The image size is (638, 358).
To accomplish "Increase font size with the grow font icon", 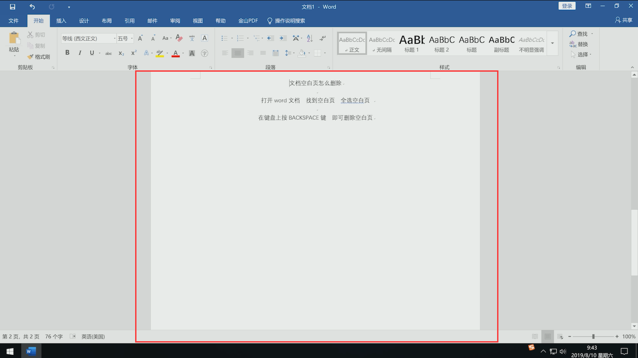I will tap(140, 38).
